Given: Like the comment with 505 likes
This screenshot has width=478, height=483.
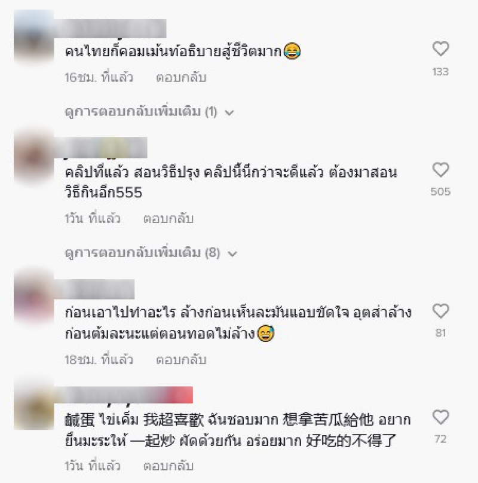Looking at the screenshot, I should click(441, 170).
